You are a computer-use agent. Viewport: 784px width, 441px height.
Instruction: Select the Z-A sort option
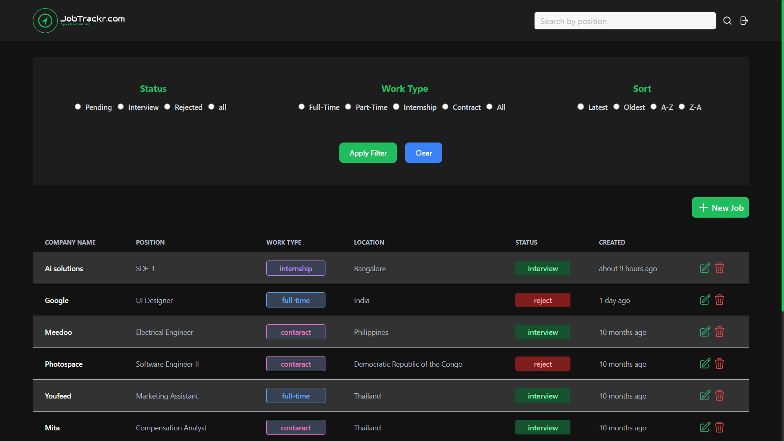tap(682, 107)
